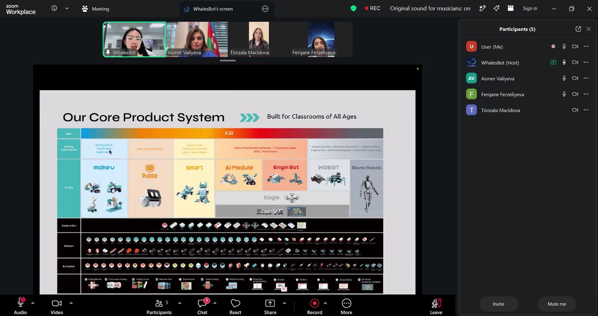Open the More menu in toolbar

click(x=346, y=306)
